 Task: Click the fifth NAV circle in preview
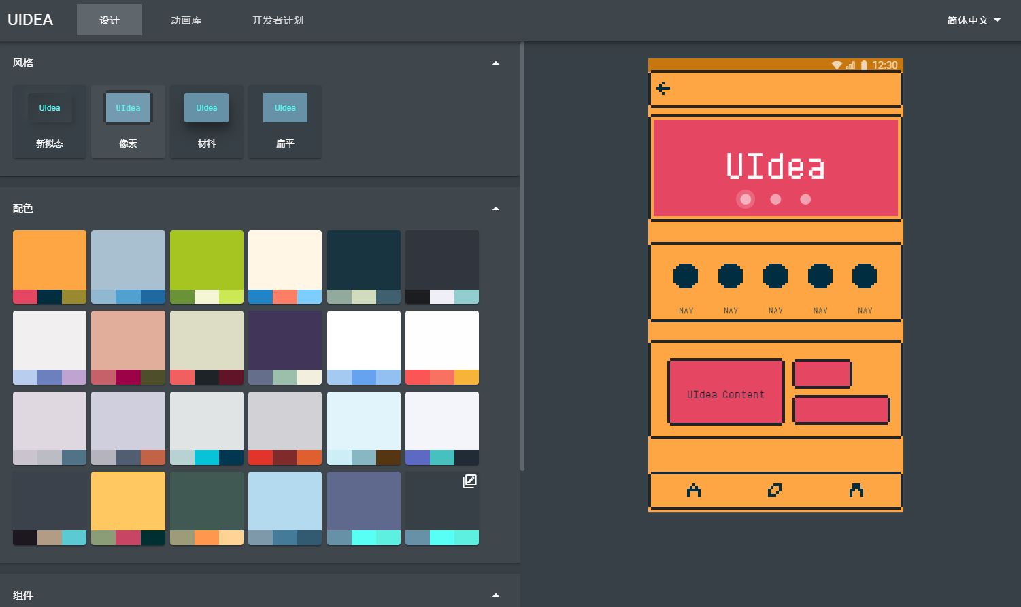point(865,276)
